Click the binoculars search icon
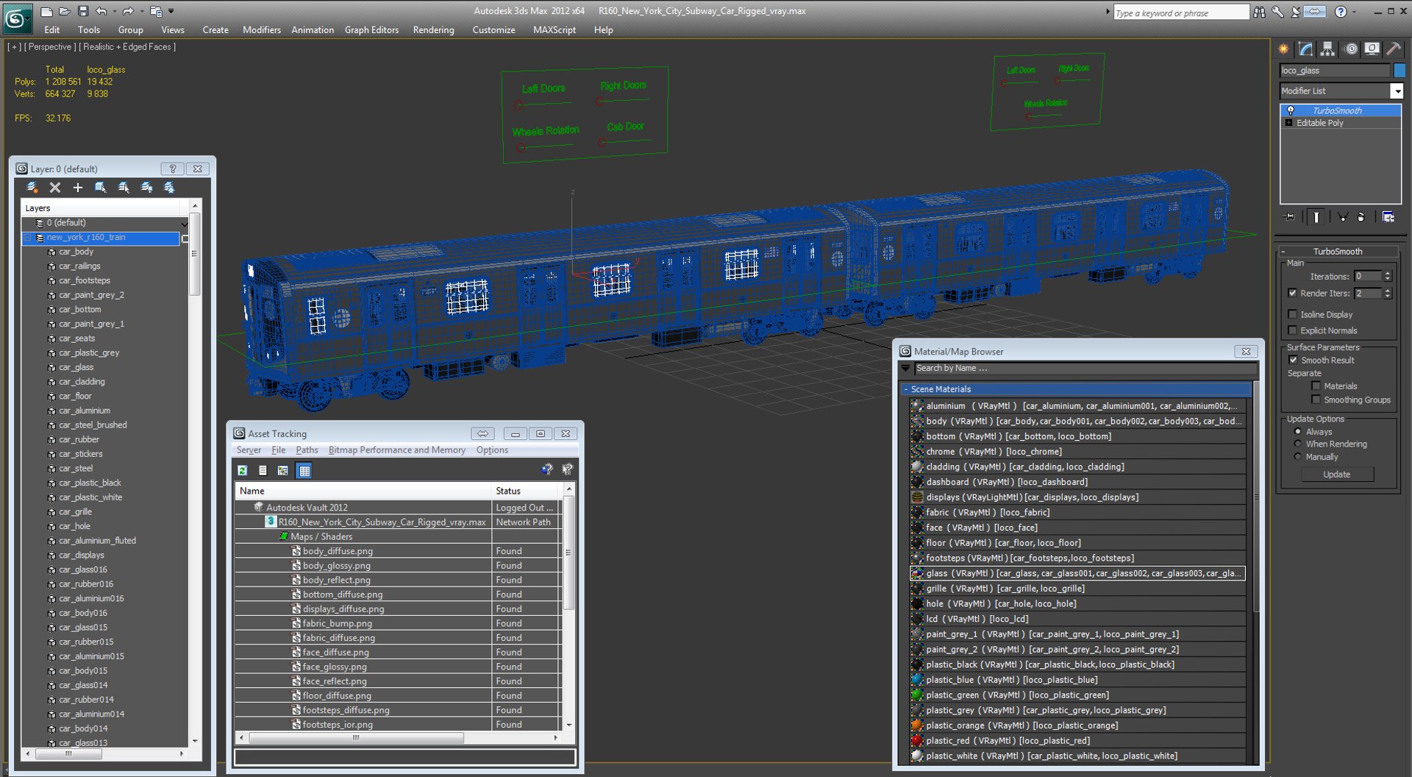The image size is (1412, 777). click(x=1260, y=12)
